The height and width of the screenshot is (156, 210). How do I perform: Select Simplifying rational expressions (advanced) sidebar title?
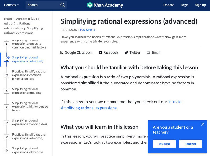28,59
